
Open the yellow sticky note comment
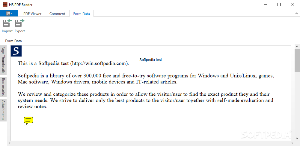pyautogui.click(x=28, y=121)
